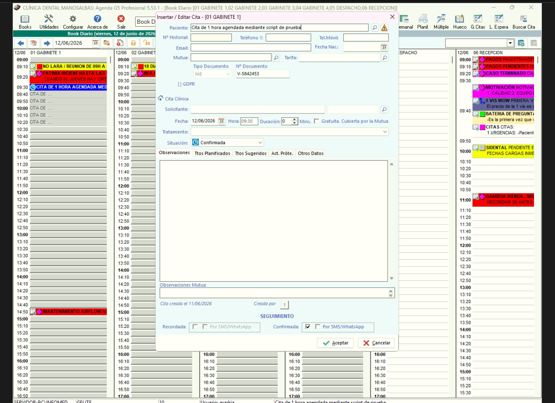
Task: Click the Nº Documento field V-5842453
Action: 263,74
